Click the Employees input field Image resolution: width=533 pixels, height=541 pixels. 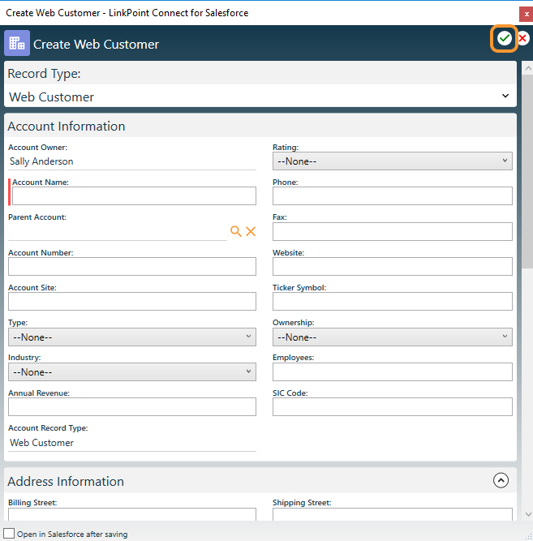392,371
